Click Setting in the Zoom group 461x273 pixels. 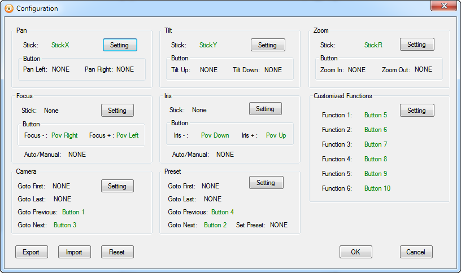pos(417,45)
